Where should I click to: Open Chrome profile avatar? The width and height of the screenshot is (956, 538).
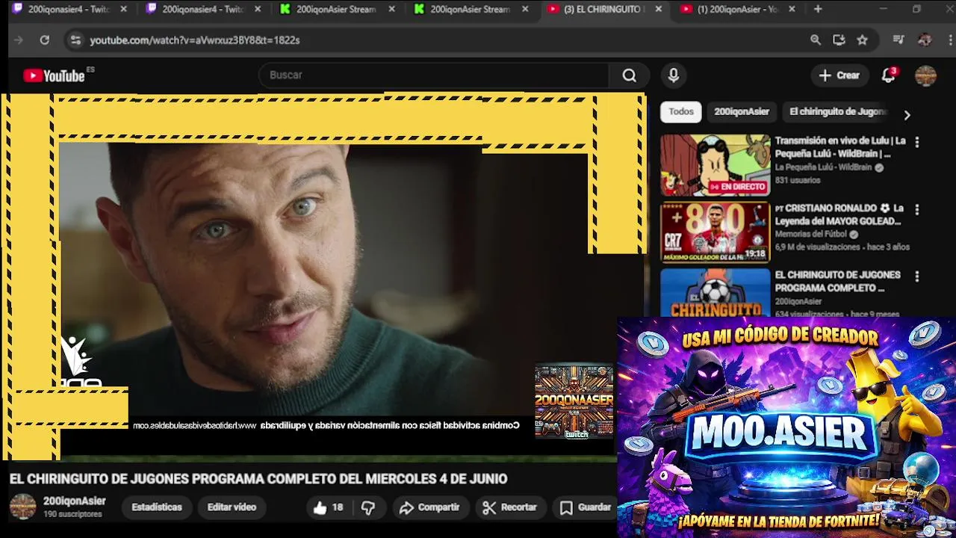point(925,40)
